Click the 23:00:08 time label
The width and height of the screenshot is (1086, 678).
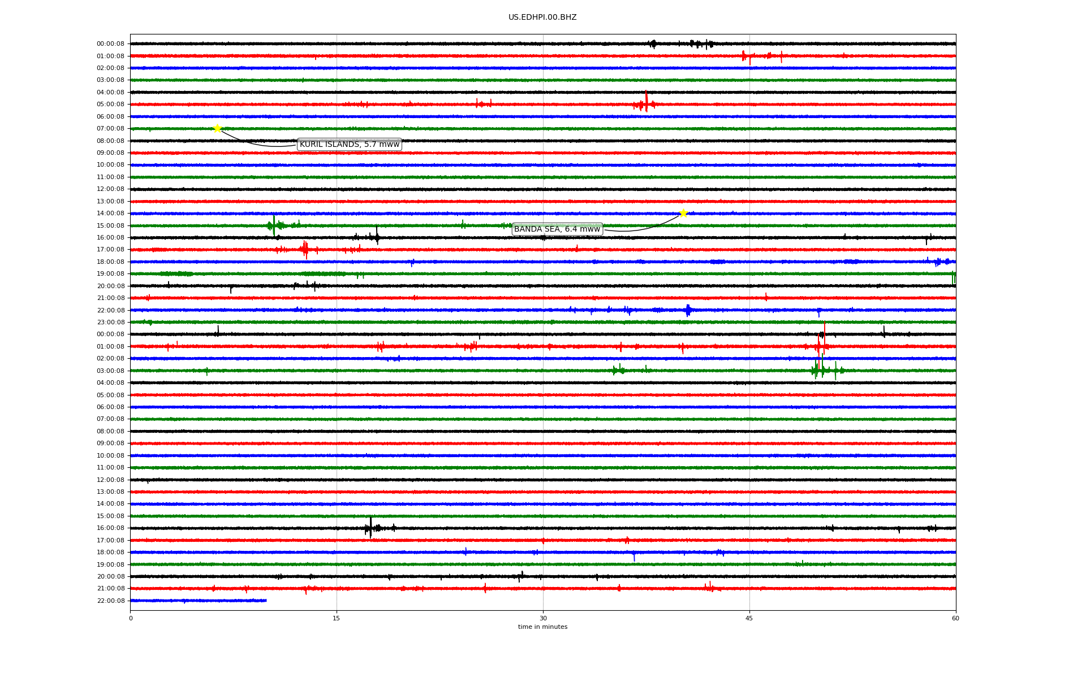[110, 323]
